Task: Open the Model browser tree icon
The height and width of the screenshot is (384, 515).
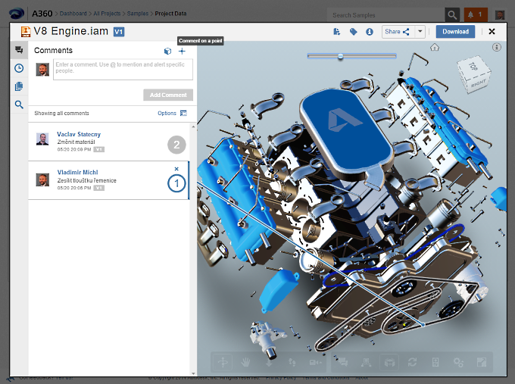Action: (x=367, y=362)
